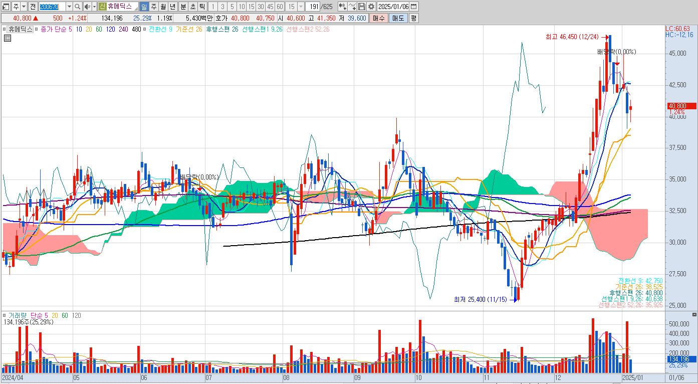Screen dimensions: 698x384
Task: Open chart settings with the gear icon
Action: tap(371, 7)
